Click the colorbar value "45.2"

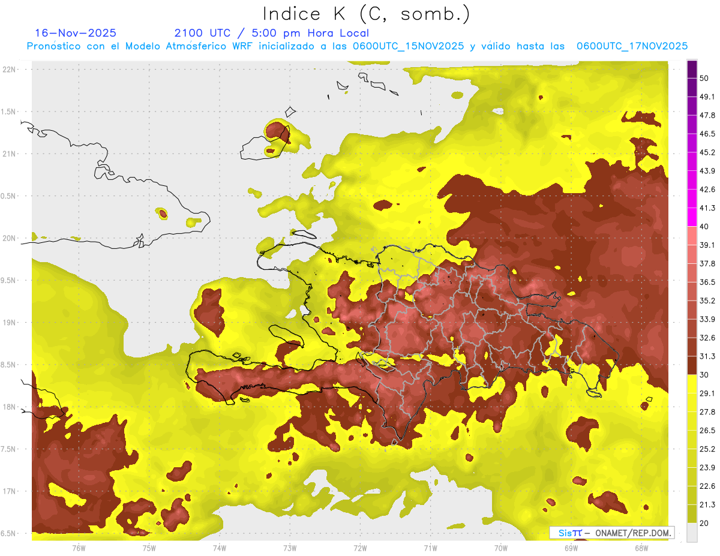(x=707, y=152)
